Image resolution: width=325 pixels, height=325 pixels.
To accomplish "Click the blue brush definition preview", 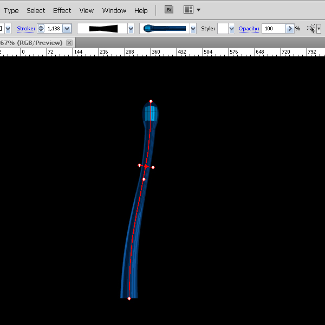I will tap(165, 29).
